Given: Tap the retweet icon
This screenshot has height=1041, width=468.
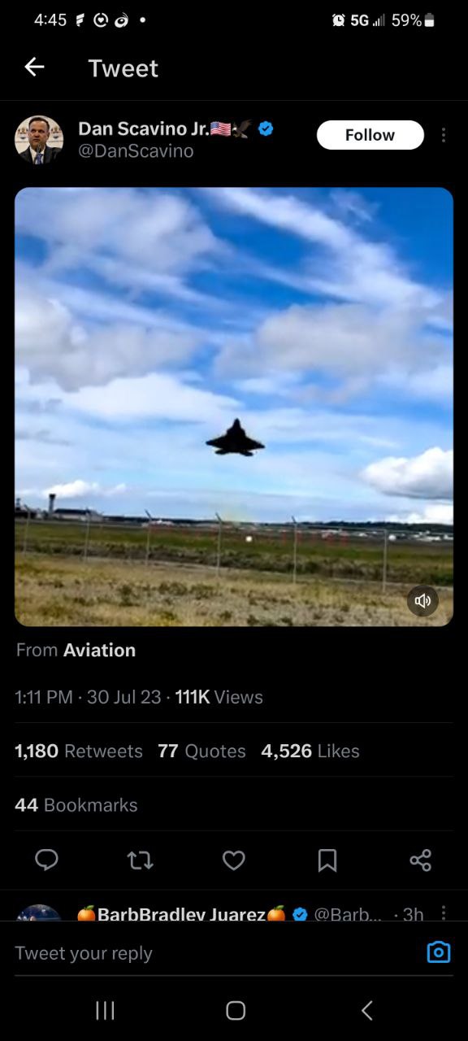Looking at the screenshot, I should (x=141, y=860).
